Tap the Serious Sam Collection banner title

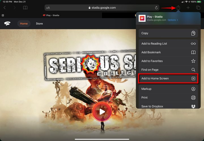(90, 66)
